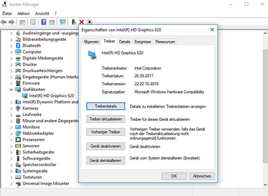The width and height of the screenshot is (268, 196).
Task: Click the Gerät deaktivieren button
Action: coord(106,146)
